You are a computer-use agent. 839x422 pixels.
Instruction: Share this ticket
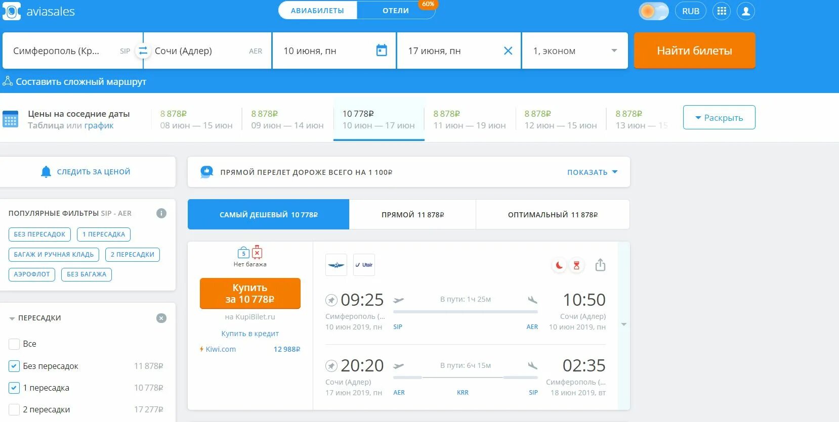pos(600,265)
